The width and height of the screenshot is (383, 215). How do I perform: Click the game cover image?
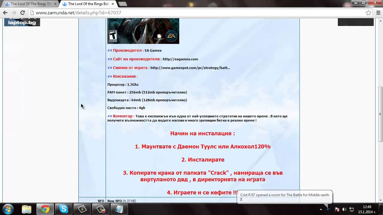[143, 31]
